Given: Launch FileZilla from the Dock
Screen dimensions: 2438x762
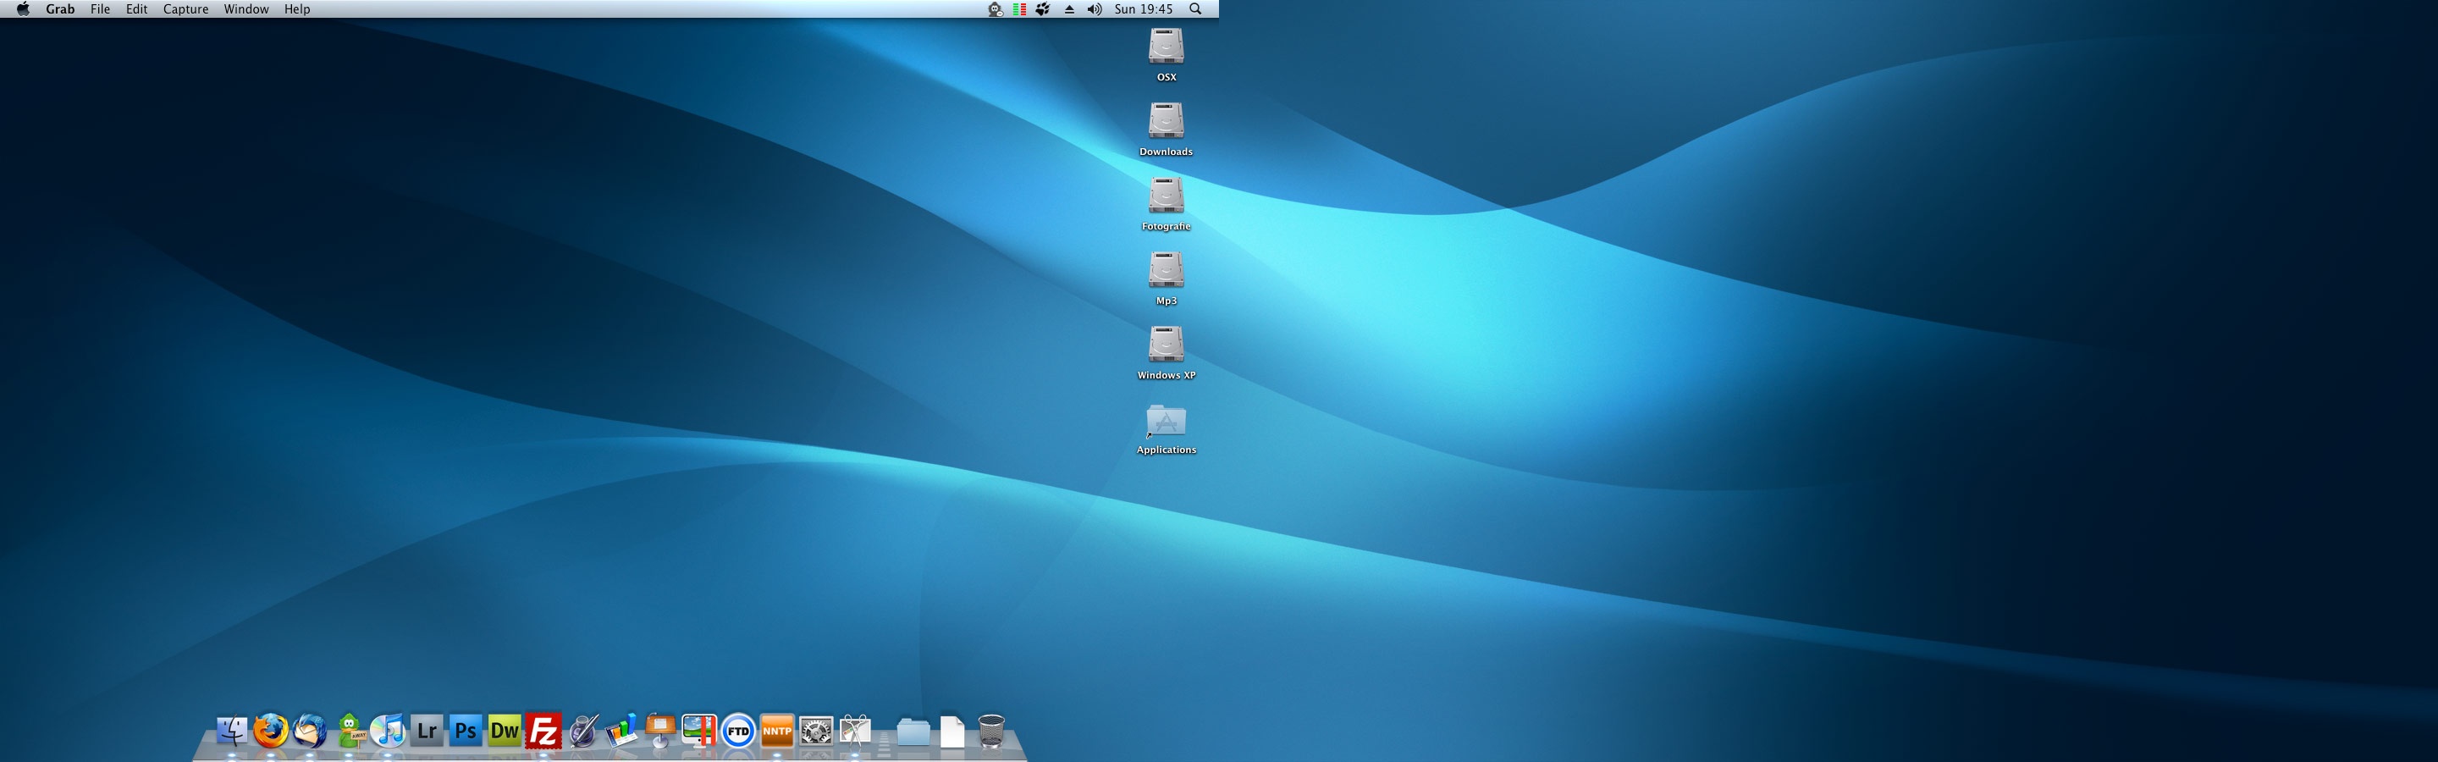Looking at the screenshot, I should (x=543, y=731).
